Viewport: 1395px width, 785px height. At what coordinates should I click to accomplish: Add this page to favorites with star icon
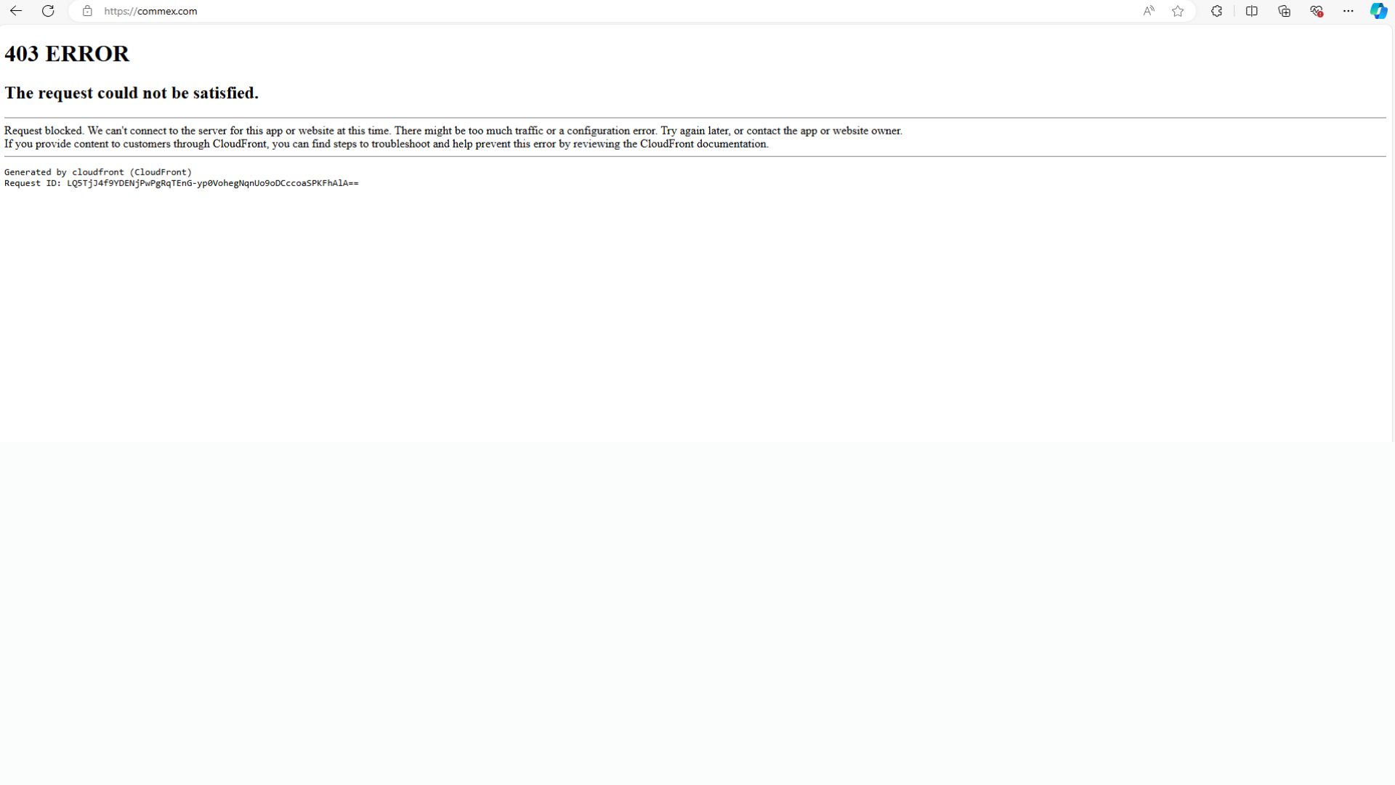tap(1178, 11)
